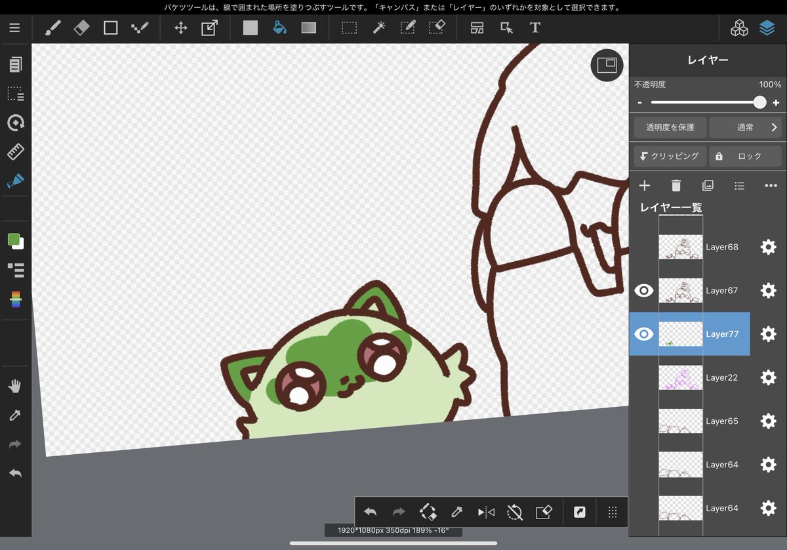Select the Selection Eraser tool
Screen dimensions: 787x550
pos(437,28)
